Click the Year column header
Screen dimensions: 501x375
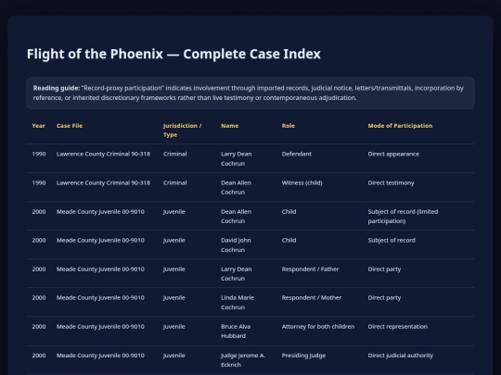click(38, 126)
